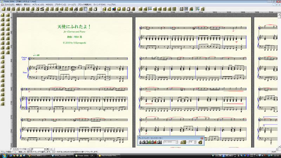Expand the Playback Controller settings
The width and height of the screenshot is (281, 158).
[x=200, y=142]
